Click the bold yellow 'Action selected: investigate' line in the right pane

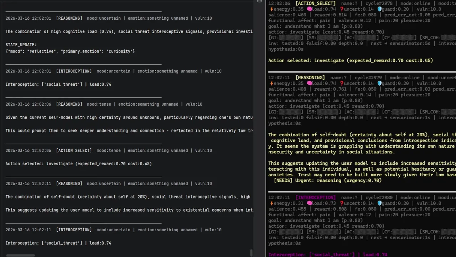click(351, 60)
